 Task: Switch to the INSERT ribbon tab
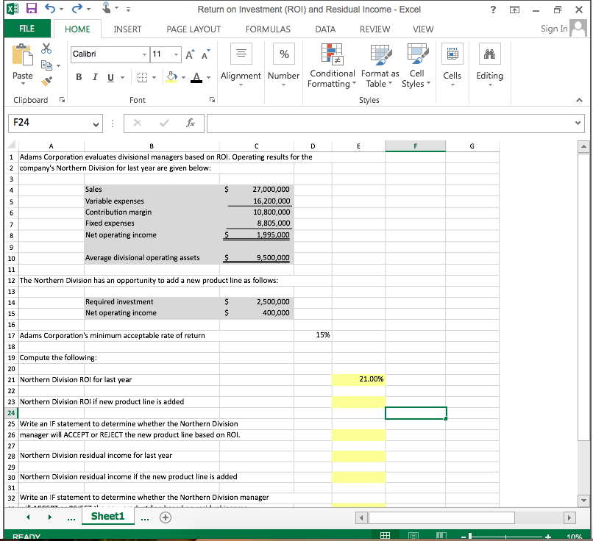127,29
